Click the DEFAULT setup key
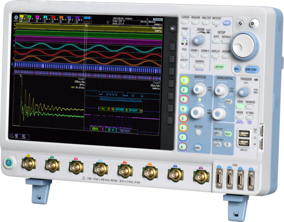This screenshot has height=222, width=284. (226, 42)
